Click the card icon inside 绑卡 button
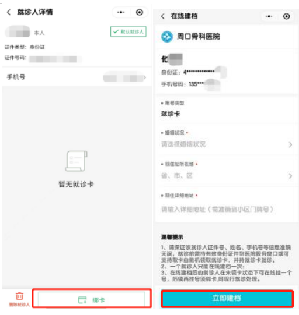The height and width of the screenshot is (315, 299). pos(82,300)
